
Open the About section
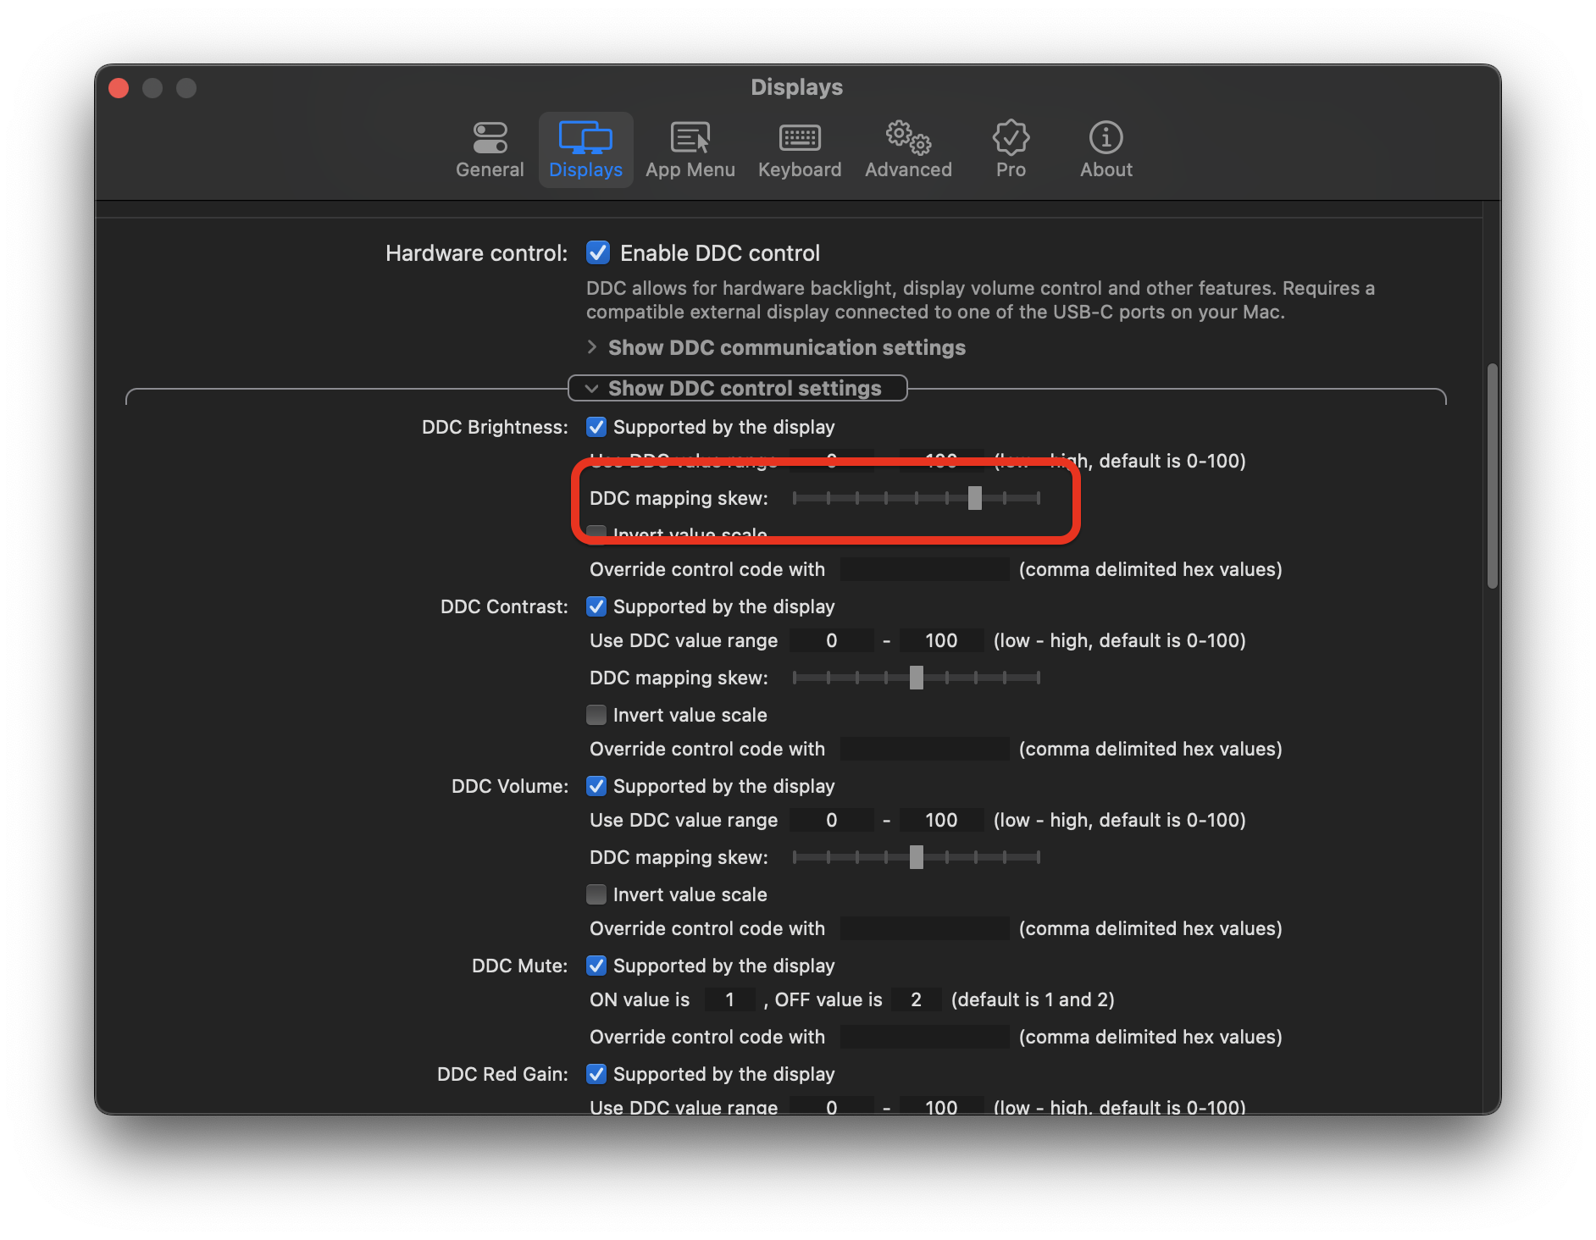coord(1106,149)
